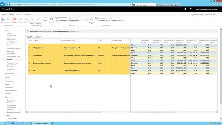Image resolution: width=222 pixels, height=125 pixels.
Task: Click the left grid horizontal scrollbar
Action: tap(65, 112)
